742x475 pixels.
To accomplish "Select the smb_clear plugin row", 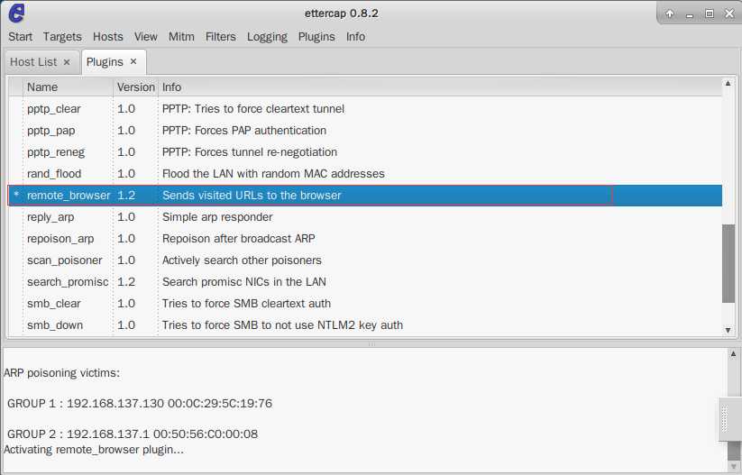I will [x=365, y=303].
